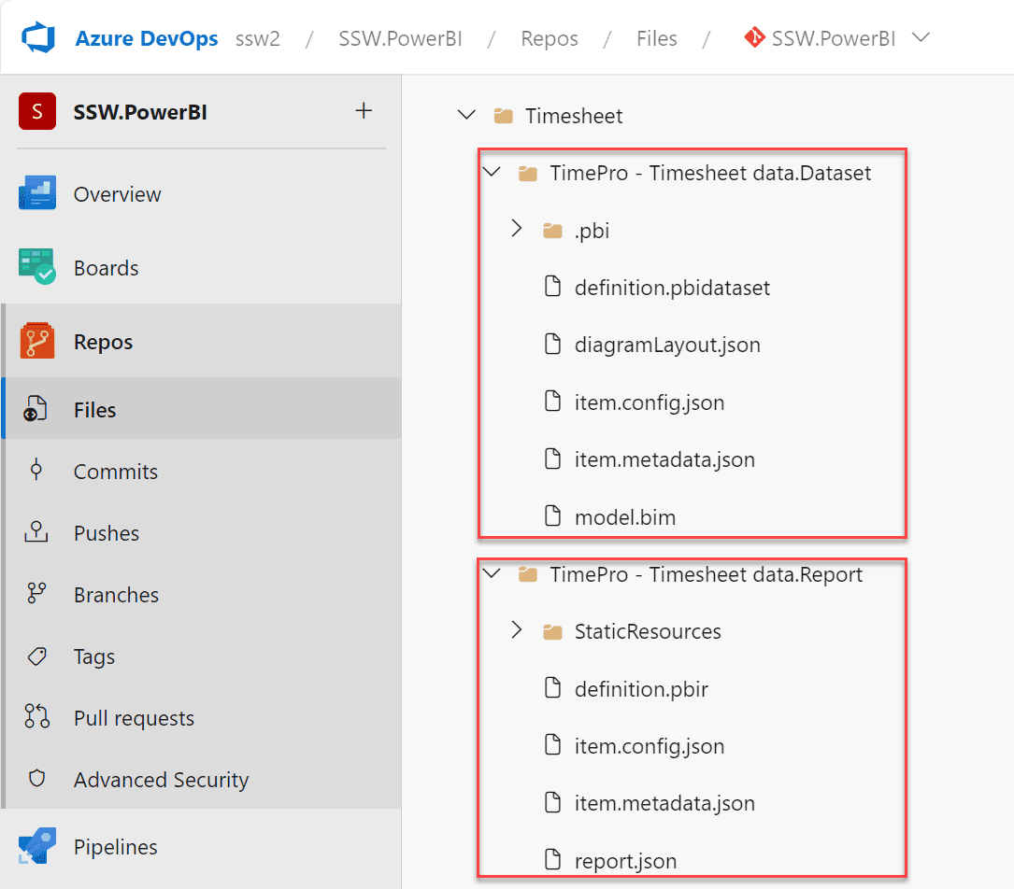Viewport: 1014px width, 889px height.
Task: Click the Azure DevOps logo icon
Action: coord(40,39)
